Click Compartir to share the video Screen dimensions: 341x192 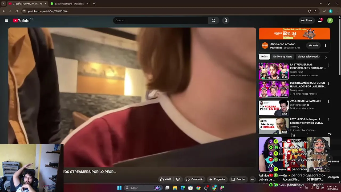click(x=194, y=179)
